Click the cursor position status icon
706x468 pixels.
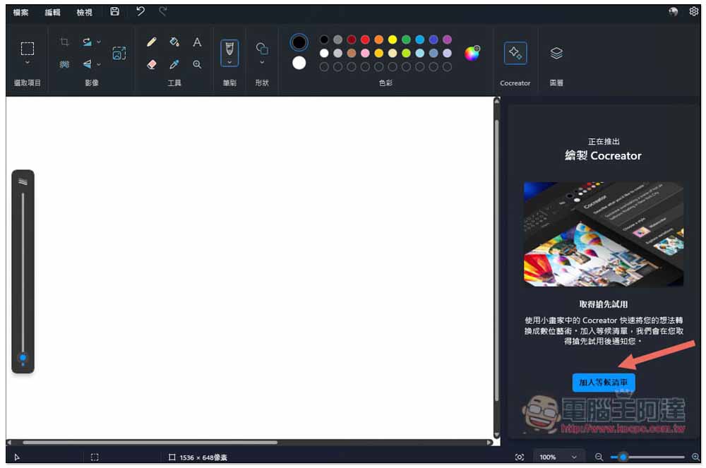click(x=17, y=457)
